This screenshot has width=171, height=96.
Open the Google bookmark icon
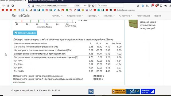(27, 10)
